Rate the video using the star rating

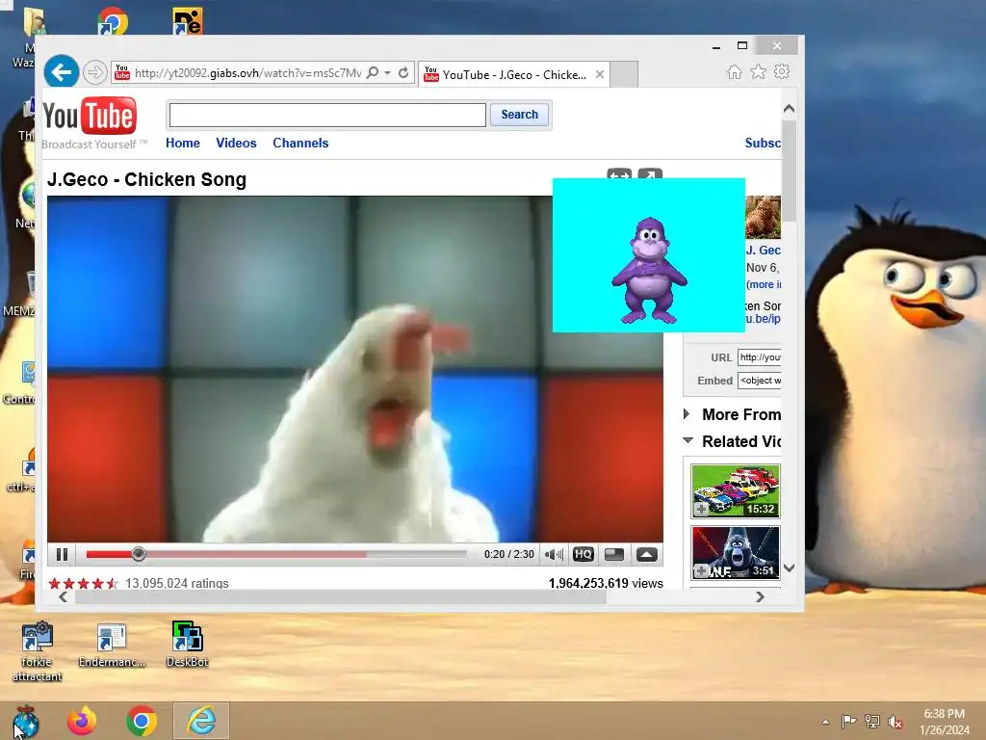click(x=83, y=583)
